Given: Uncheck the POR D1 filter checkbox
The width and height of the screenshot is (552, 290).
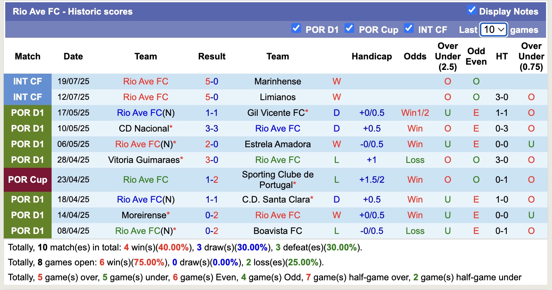Looking at the screenshot, I should [296, 28].
